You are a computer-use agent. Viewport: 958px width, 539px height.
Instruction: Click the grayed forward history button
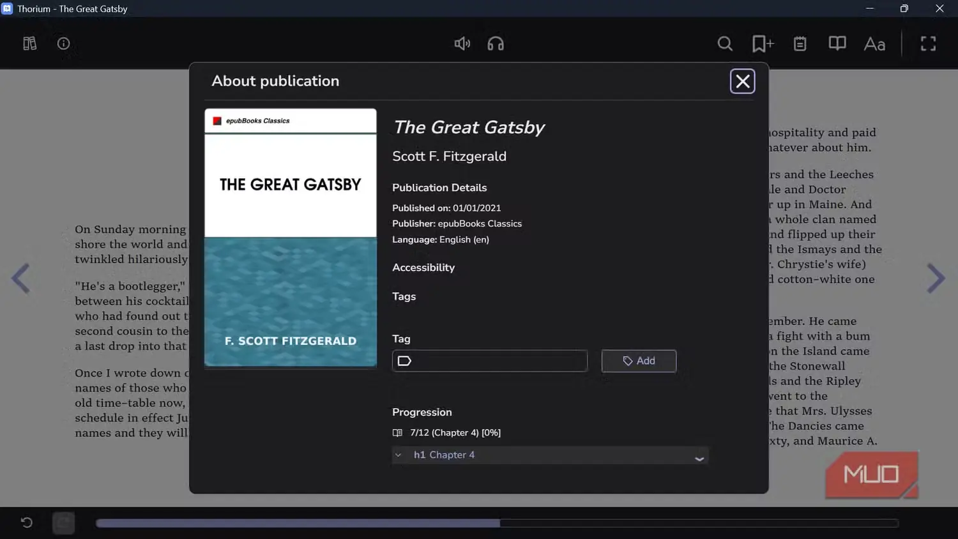[63, 523]
